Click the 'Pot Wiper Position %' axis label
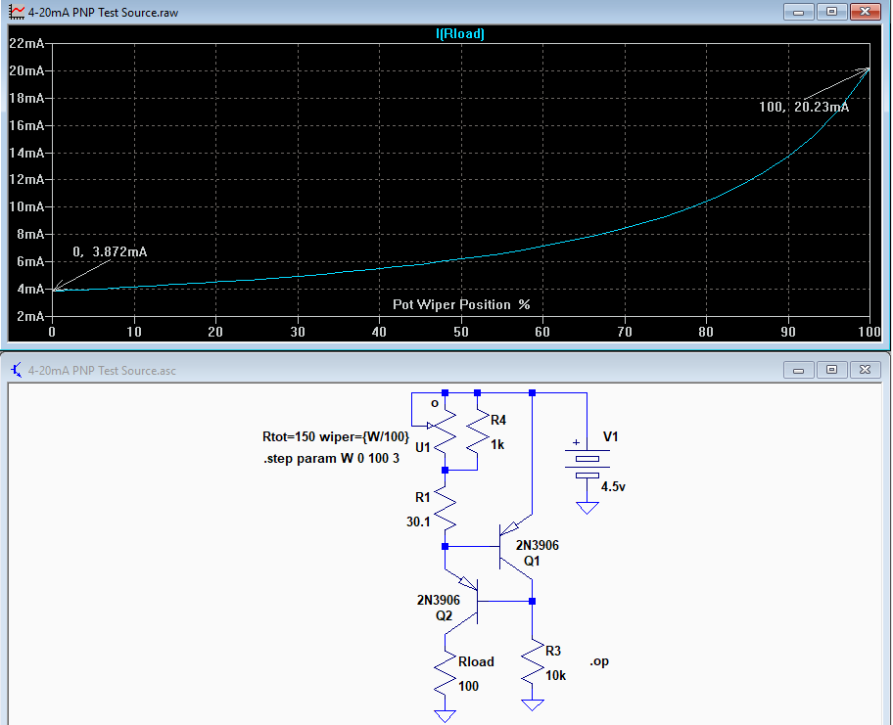The height and width of the screenshot is (725, 893). 461,304
